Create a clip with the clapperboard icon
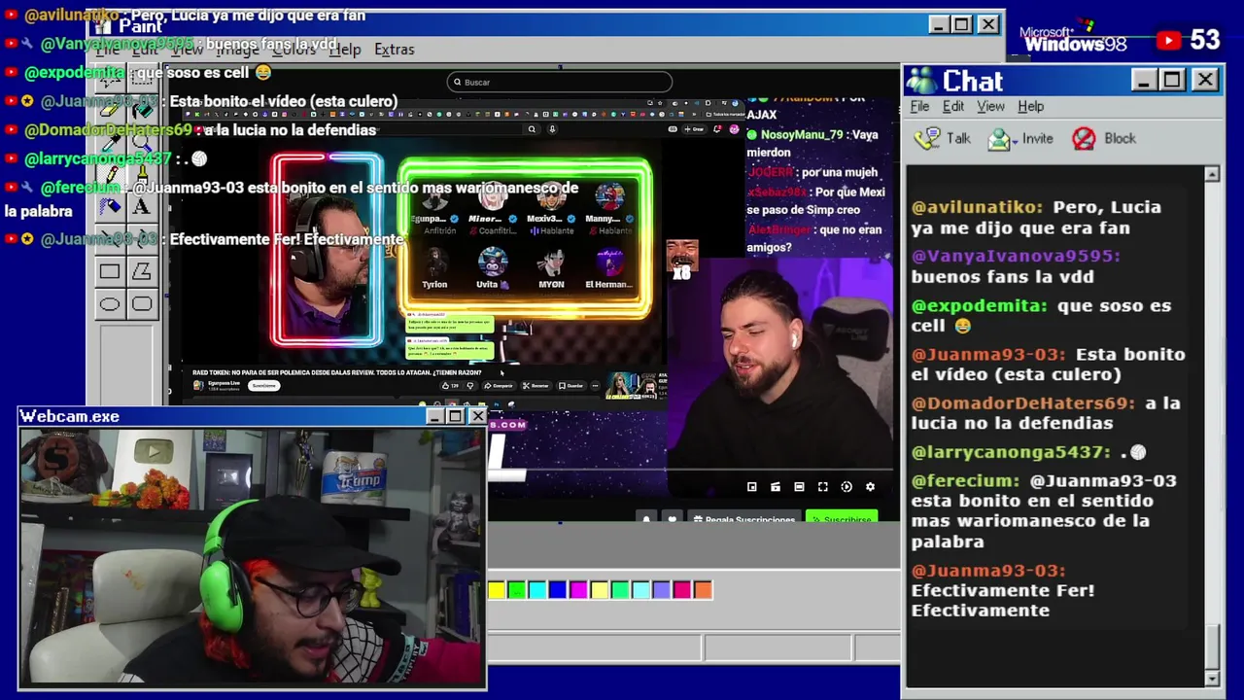 pyautogui.click(x=776, y=486)
